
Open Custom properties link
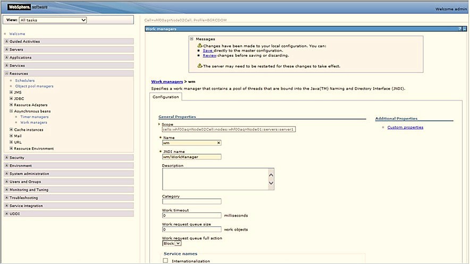[x=405, y=127]
